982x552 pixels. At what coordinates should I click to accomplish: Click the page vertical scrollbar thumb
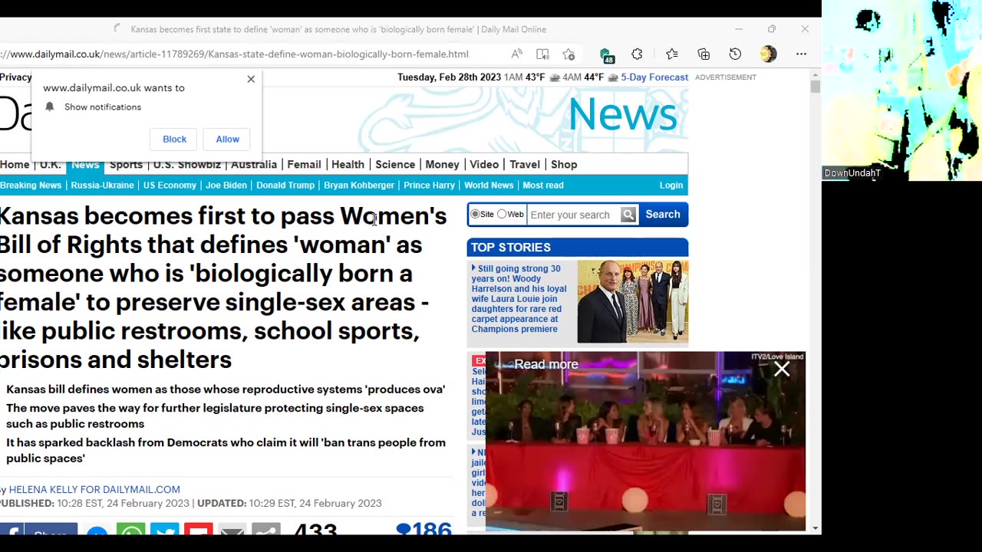tap(815, 87)
